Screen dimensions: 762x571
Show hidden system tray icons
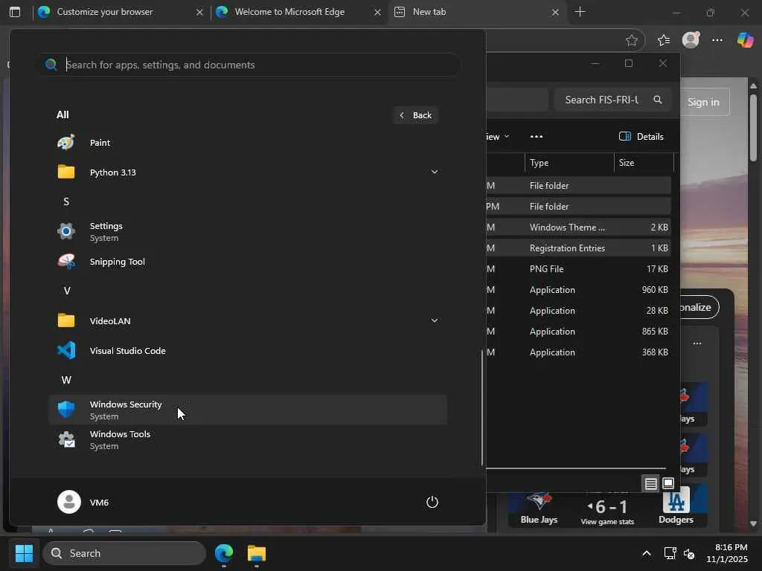[x=647, y=553]
